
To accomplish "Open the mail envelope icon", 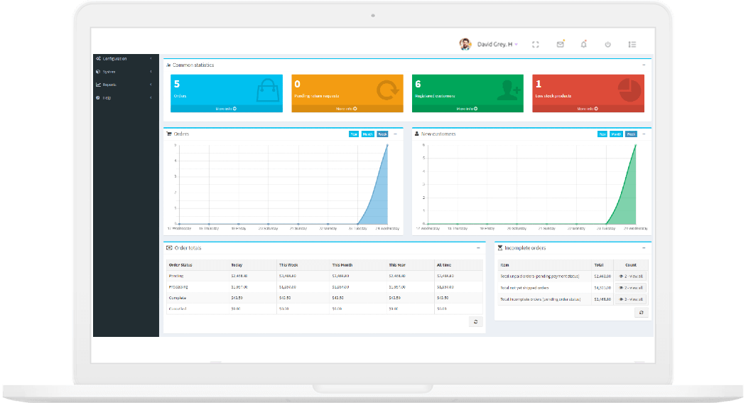I will tap(560, 44).
